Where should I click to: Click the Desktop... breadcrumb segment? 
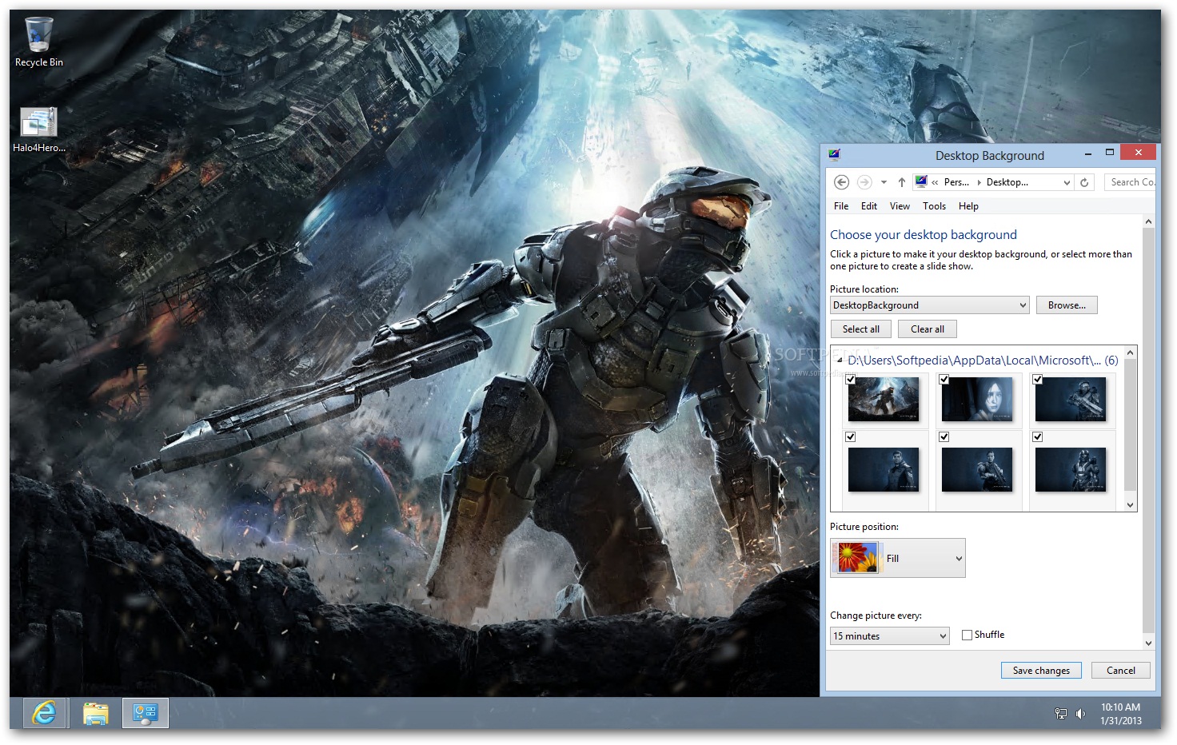[x=1007, y=182]
